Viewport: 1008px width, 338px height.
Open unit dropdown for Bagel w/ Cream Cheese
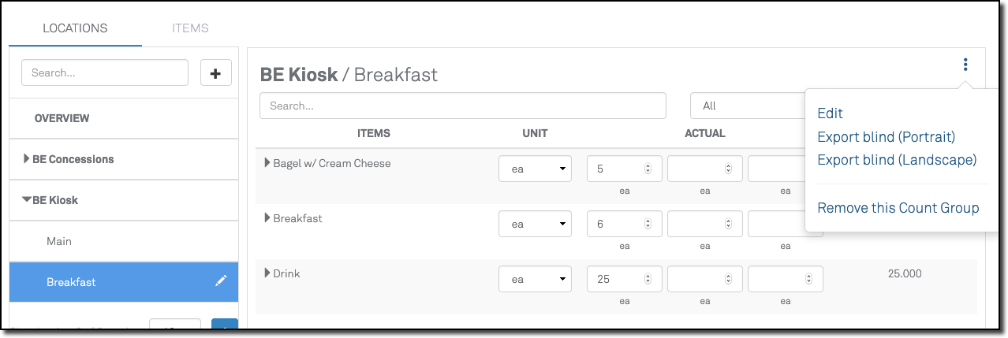pyautogui.click(x=535, y=169)
